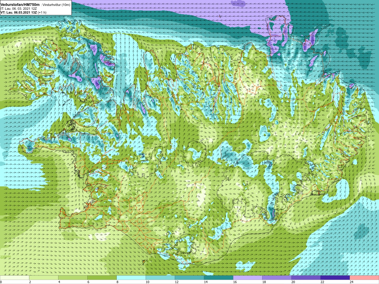Screen dimensions: 379x284
Task: Click the pink legend swatch above 24
Action: click(364, 278)
